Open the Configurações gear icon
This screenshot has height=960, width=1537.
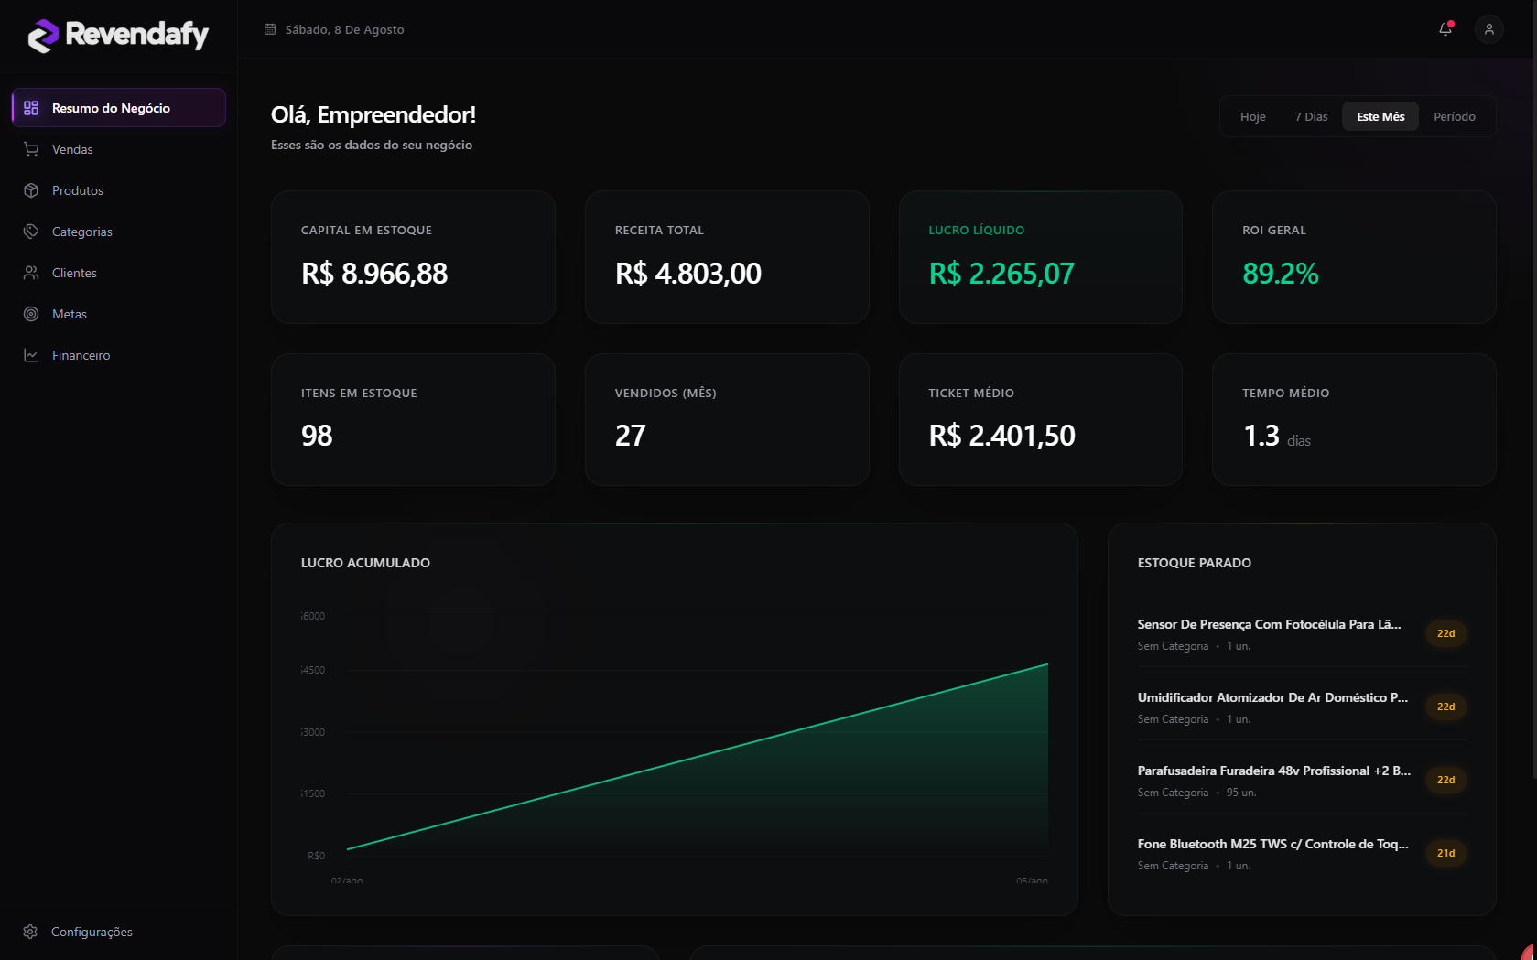click(x=30, y=932)
